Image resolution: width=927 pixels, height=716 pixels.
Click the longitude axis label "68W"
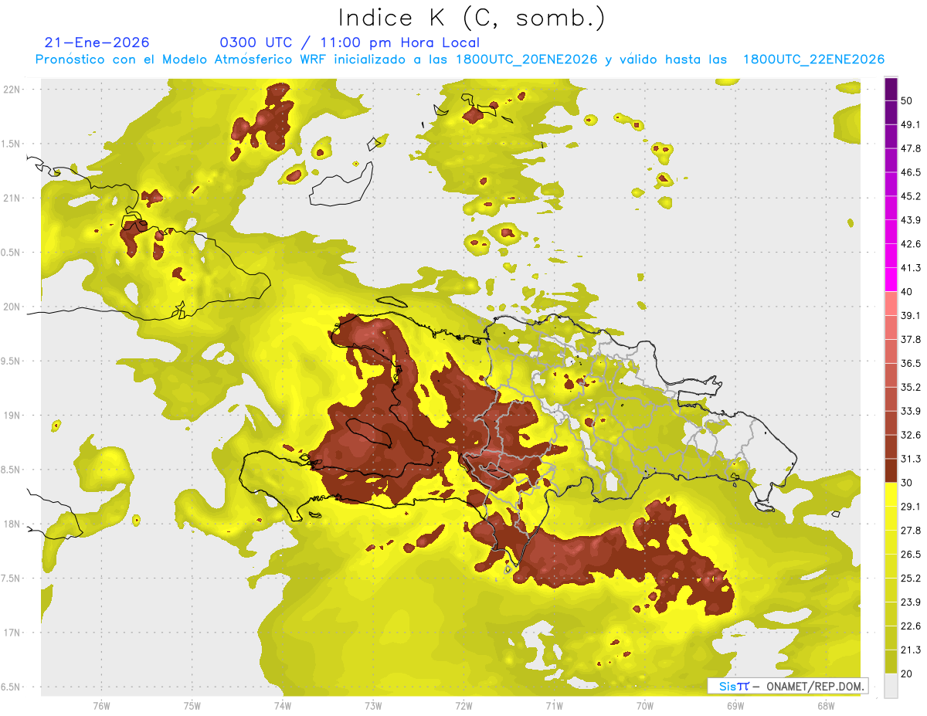(x=826, y=706)
